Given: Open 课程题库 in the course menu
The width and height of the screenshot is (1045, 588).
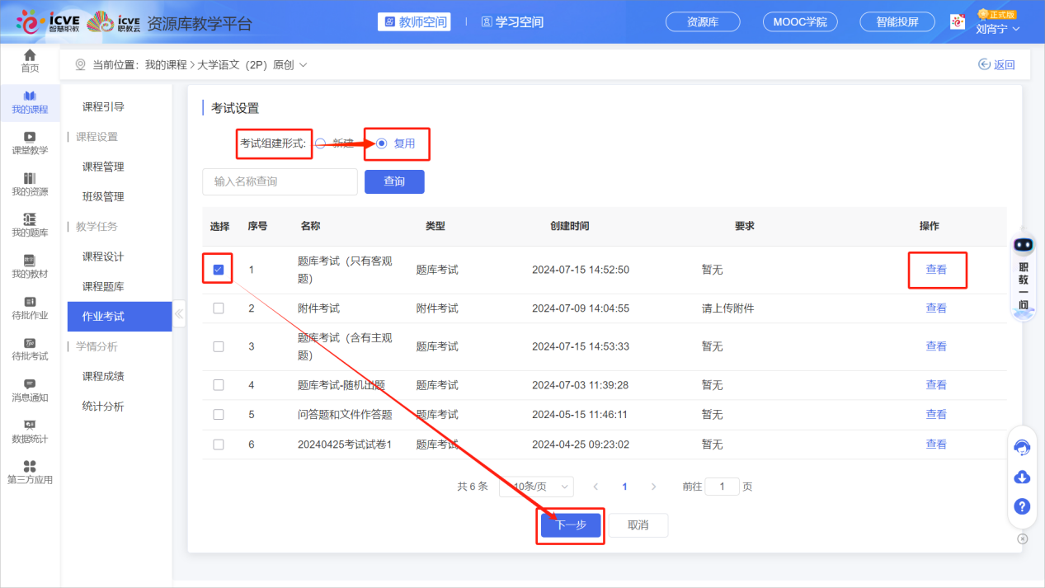Looking at the screenshot, I should [x=103, y=286].
